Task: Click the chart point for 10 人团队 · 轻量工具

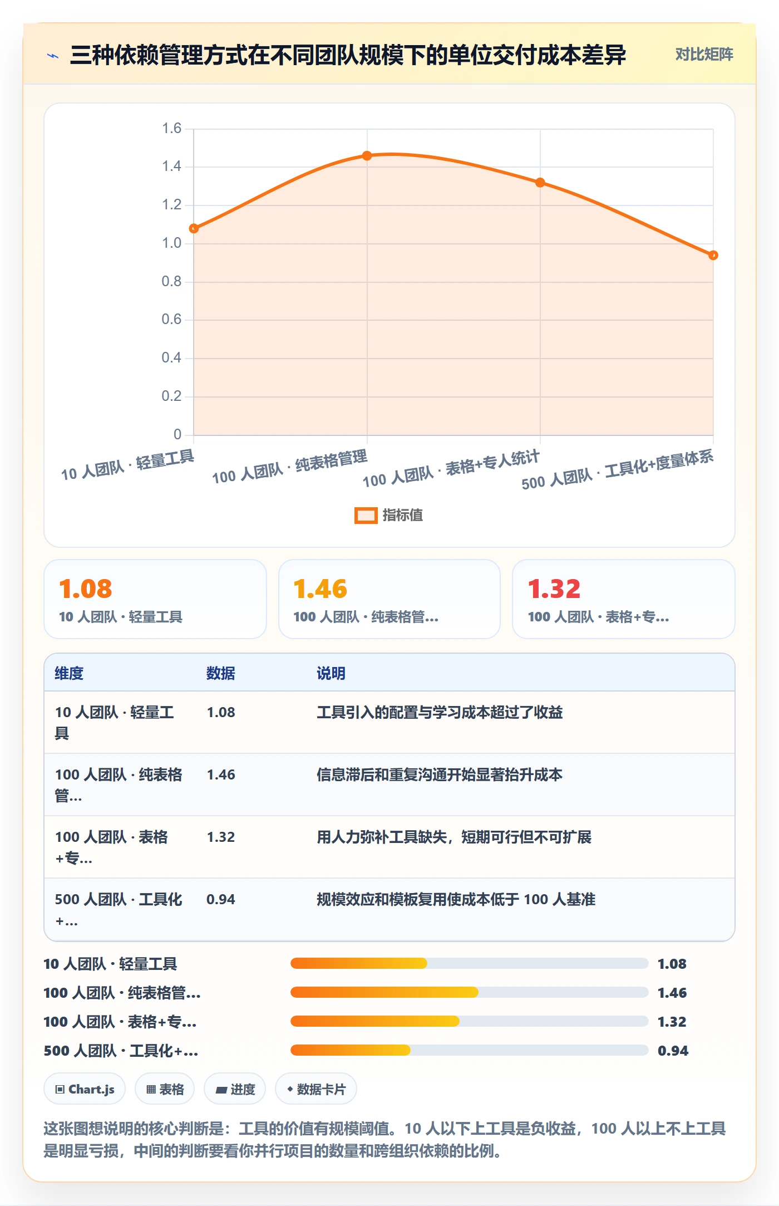Action: [194, 228]
